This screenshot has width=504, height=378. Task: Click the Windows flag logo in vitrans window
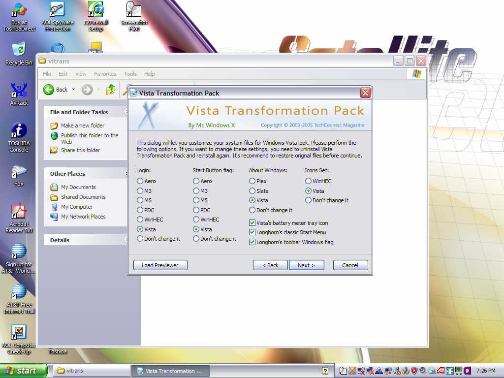point(417,74)
